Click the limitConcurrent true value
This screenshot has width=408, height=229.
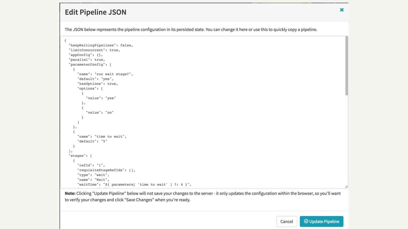[114, 50]
